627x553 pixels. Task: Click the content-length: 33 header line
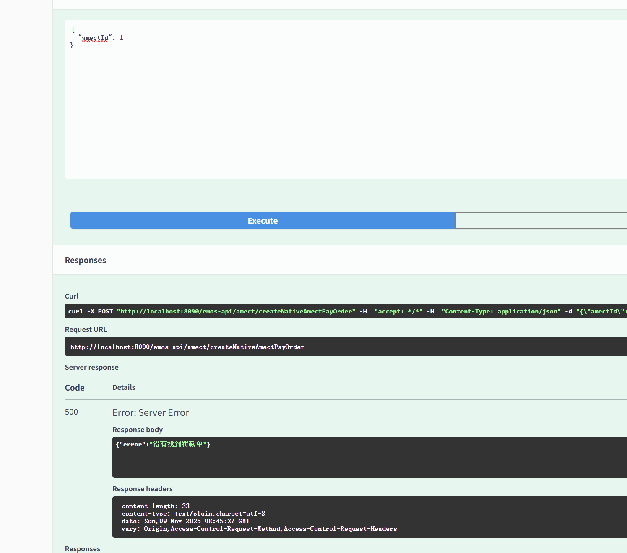tap(156, 506)
